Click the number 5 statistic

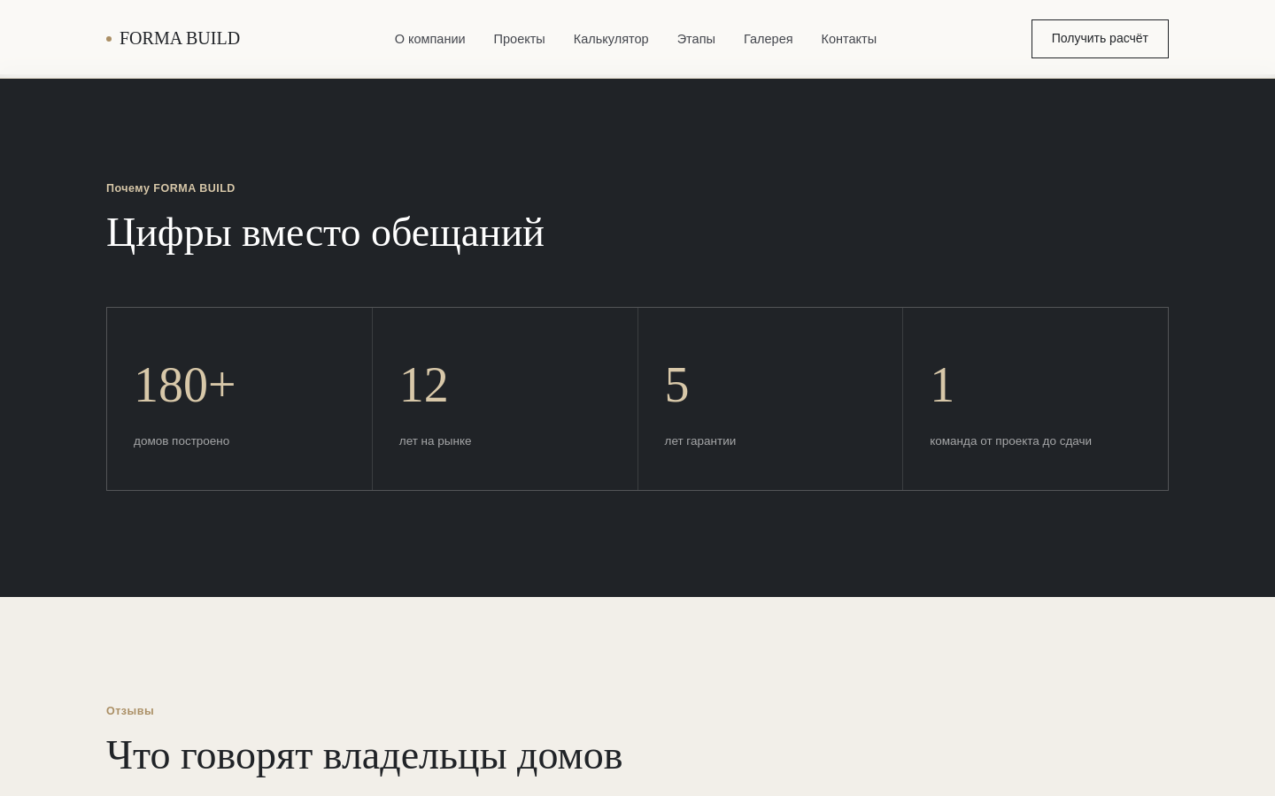pos(676,386)
